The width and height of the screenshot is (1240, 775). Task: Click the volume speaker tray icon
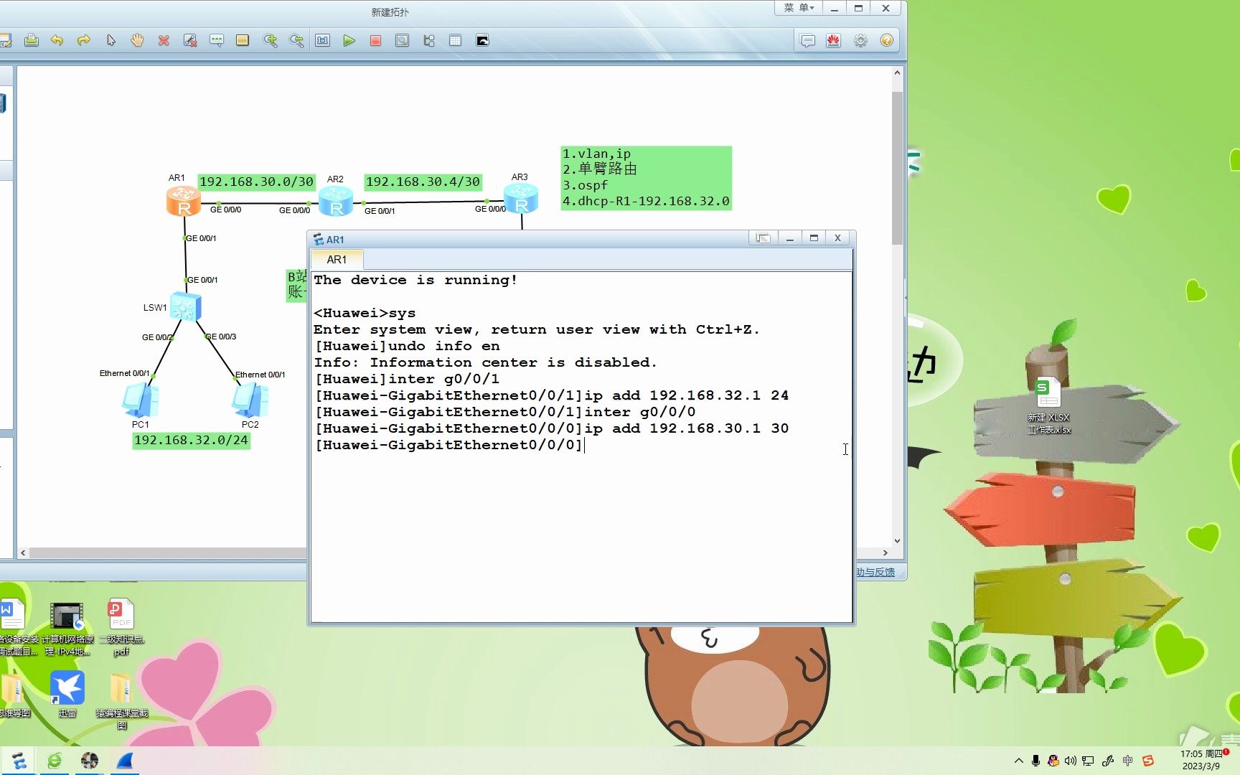(x=1070, y=761)
